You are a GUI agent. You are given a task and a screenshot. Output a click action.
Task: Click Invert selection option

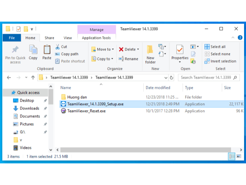(x=220, y=61)
